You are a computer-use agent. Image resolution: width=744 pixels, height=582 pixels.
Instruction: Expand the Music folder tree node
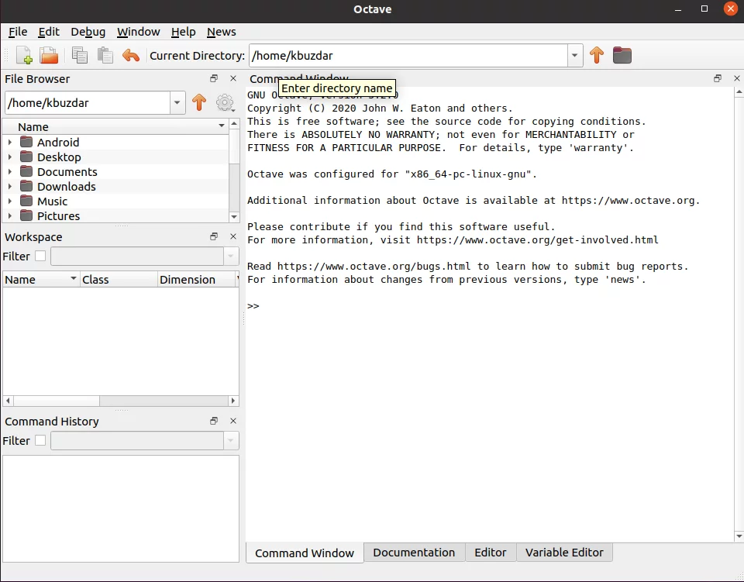pos(10,201)
